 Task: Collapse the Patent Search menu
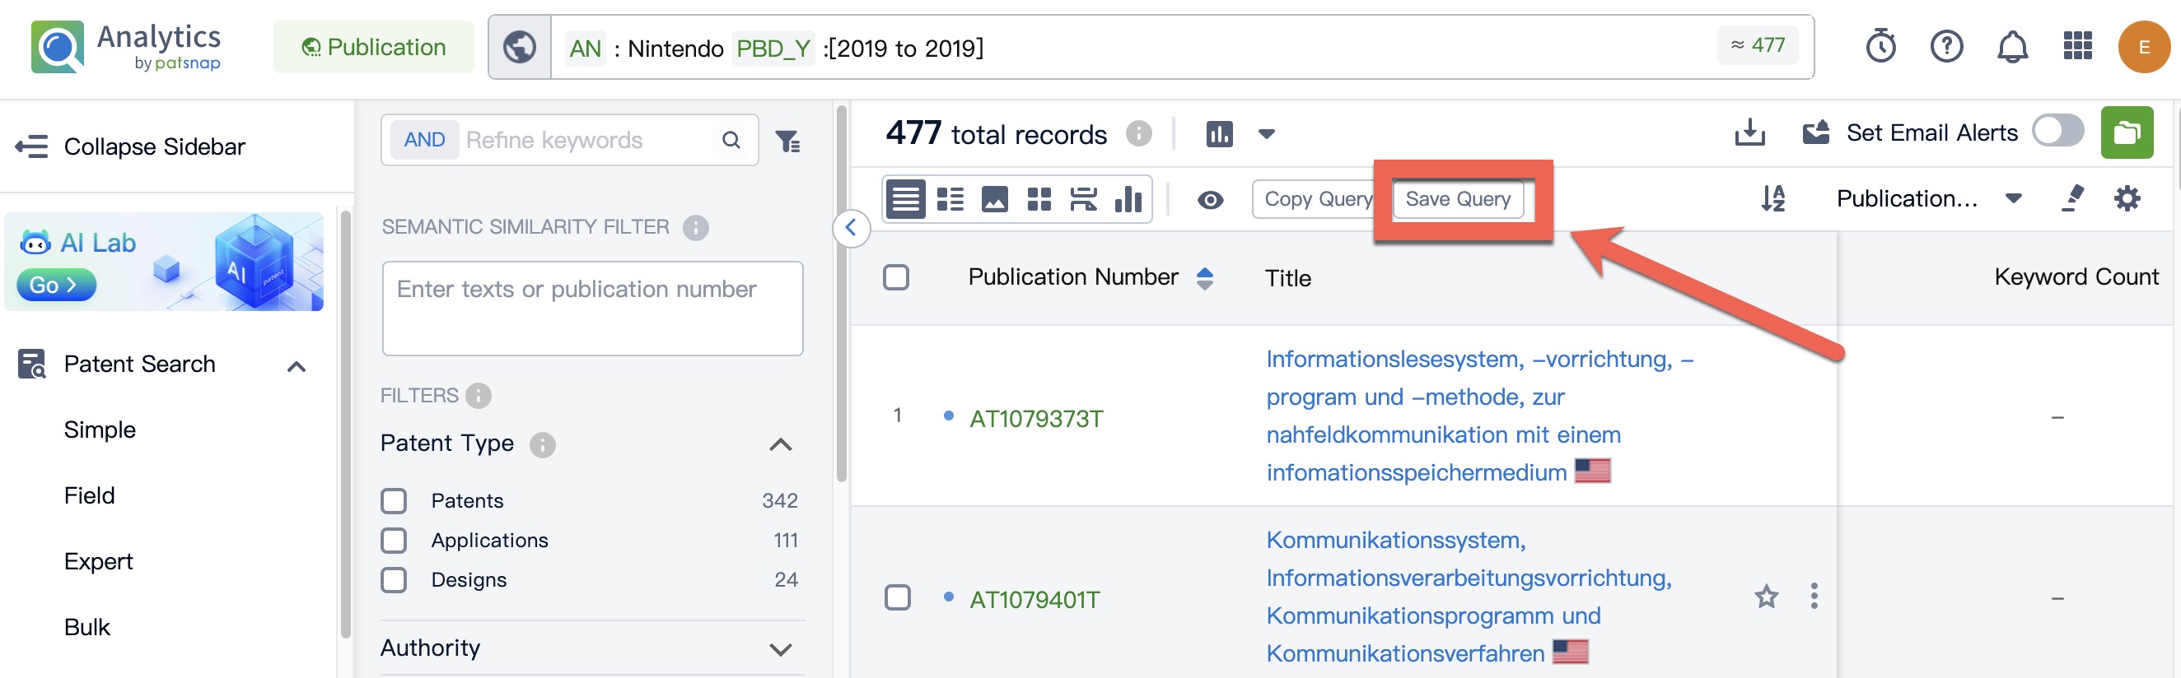tap(296, 365)
